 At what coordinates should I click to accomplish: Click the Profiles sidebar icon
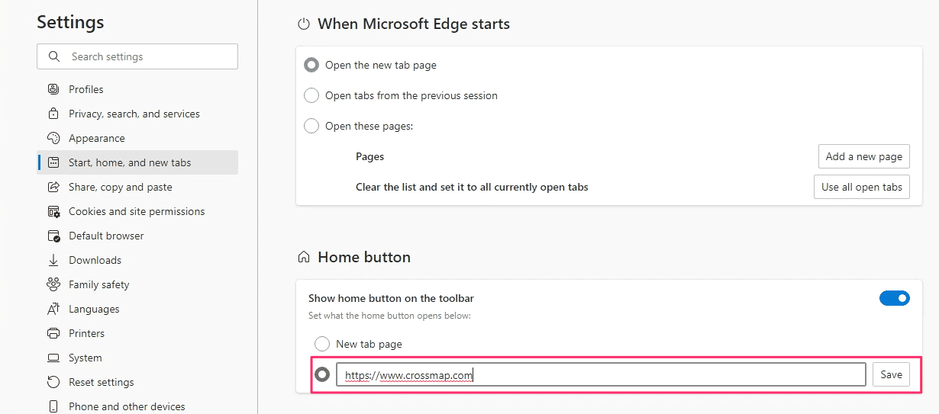coord(53,89)
